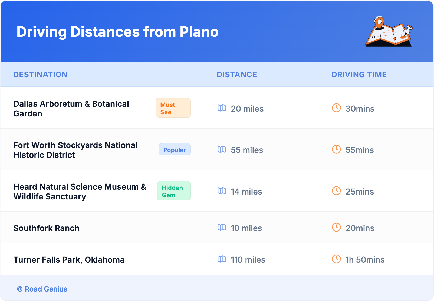Click the Hidden Gem badge
Viewport: 434px width, 301px height.
click(174, 191)
